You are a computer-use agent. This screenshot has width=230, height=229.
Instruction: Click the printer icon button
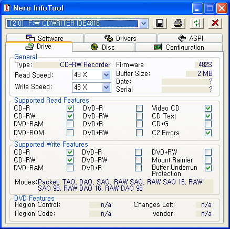point(178,23)
